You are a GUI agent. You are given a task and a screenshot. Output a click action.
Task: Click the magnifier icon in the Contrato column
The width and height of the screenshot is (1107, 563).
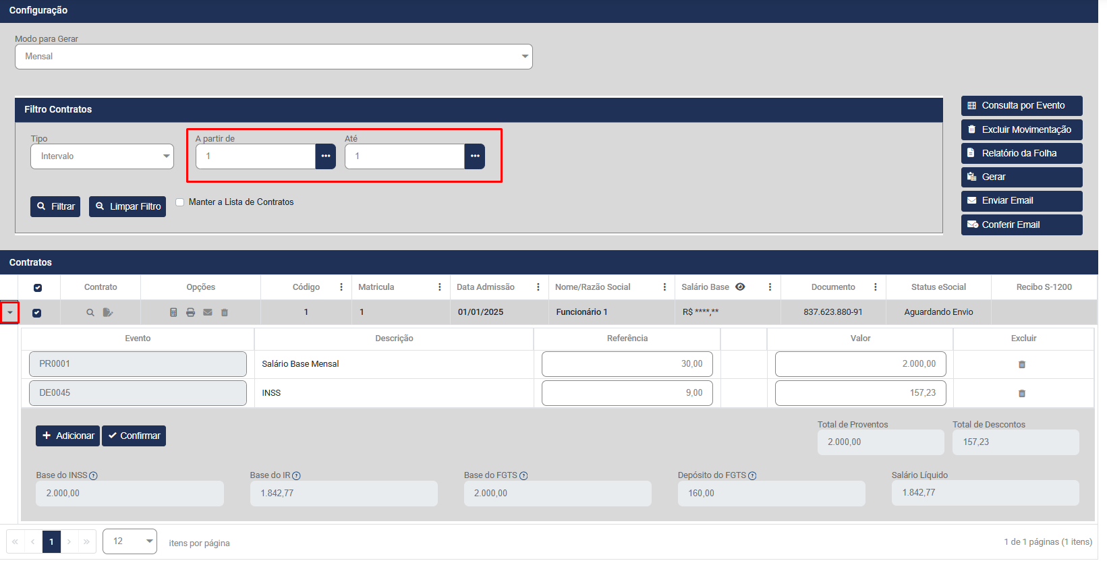click(x=90, y=313)
